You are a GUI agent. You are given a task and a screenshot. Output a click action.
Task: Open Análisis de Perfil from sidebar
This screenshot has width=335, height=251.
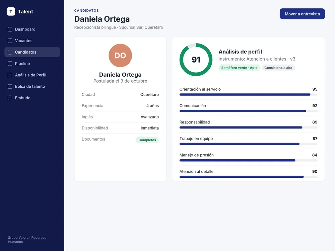[x=32, y=75]
